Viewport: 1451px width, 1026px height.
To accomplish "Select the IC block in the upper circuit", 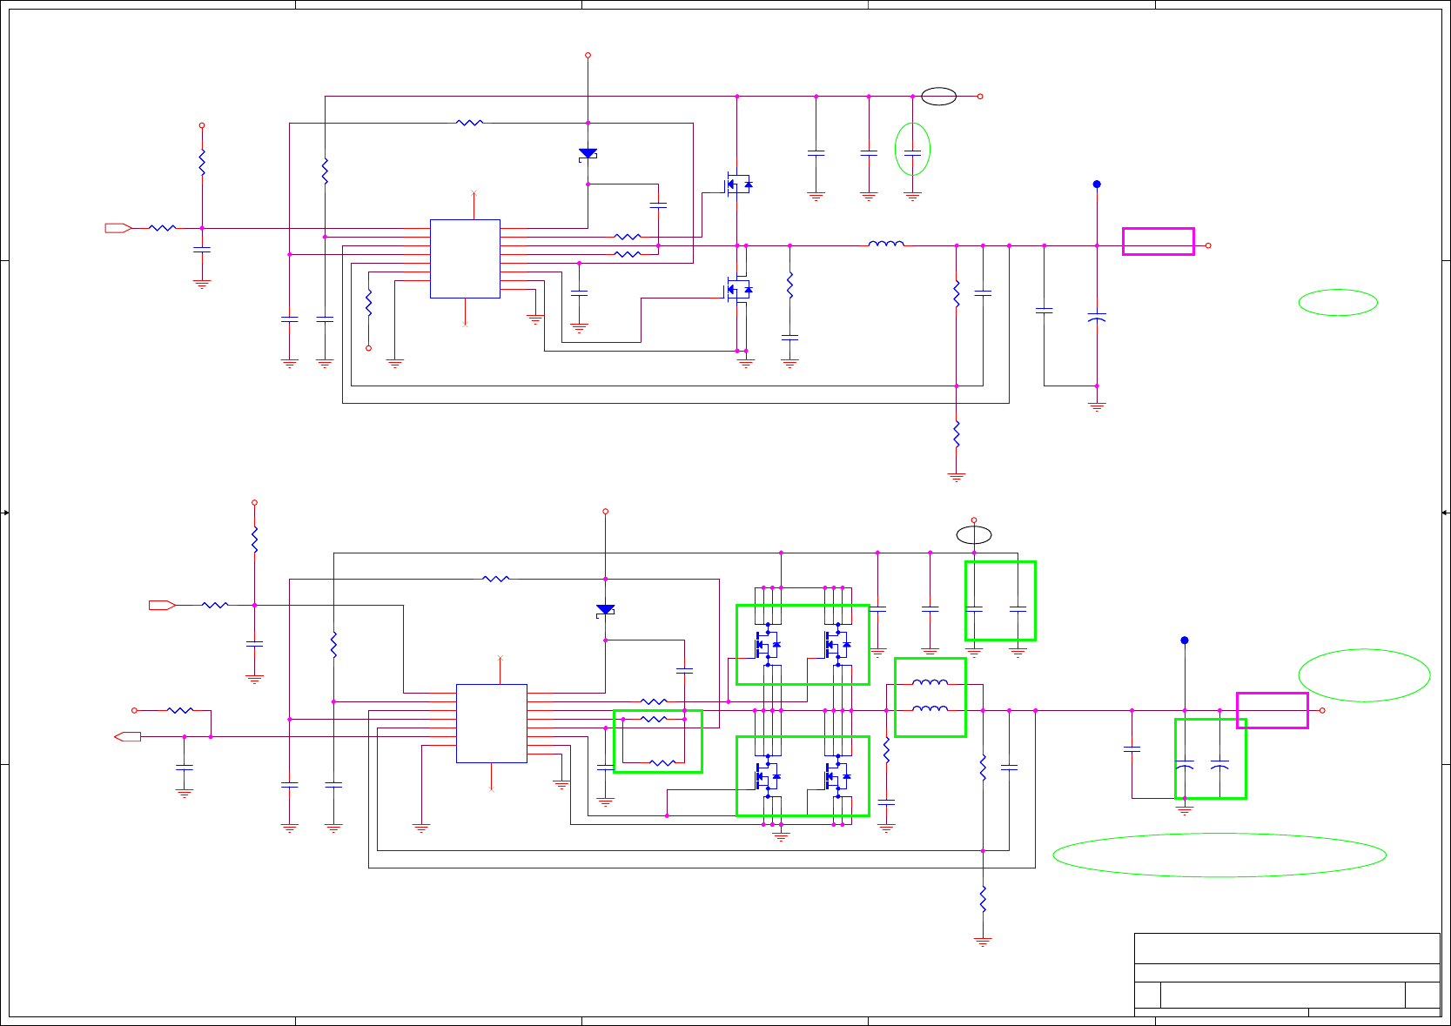I will click(465, 258).
